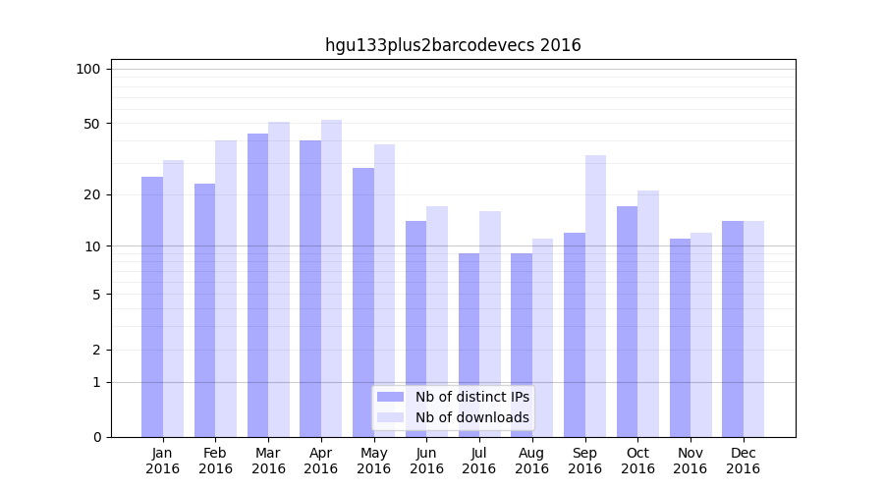Select the Mar 2016 distinct IPs bar
The image size is (884, 491).
point(257,285)
